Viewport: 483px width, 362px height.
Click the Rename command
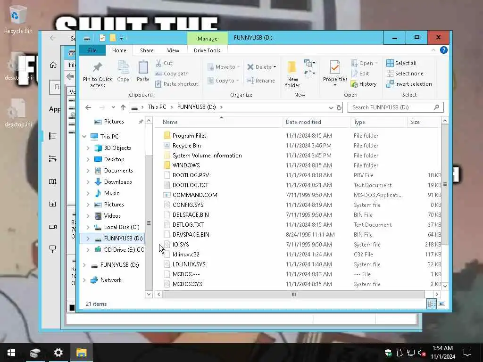tap(261, 81)
